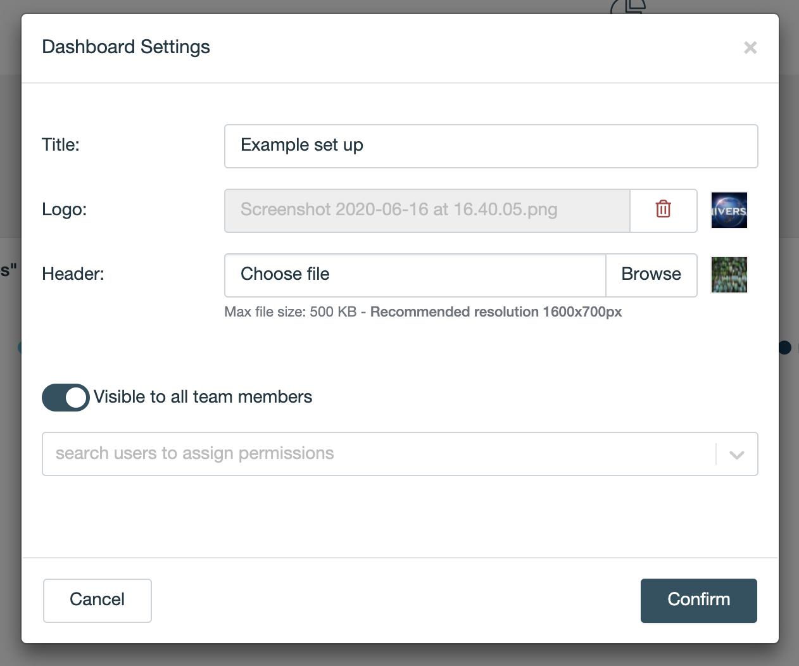Click the 'Dashboard Settings' dialog heading
Viewport: 799px width, 666px height.
point(126,47)
